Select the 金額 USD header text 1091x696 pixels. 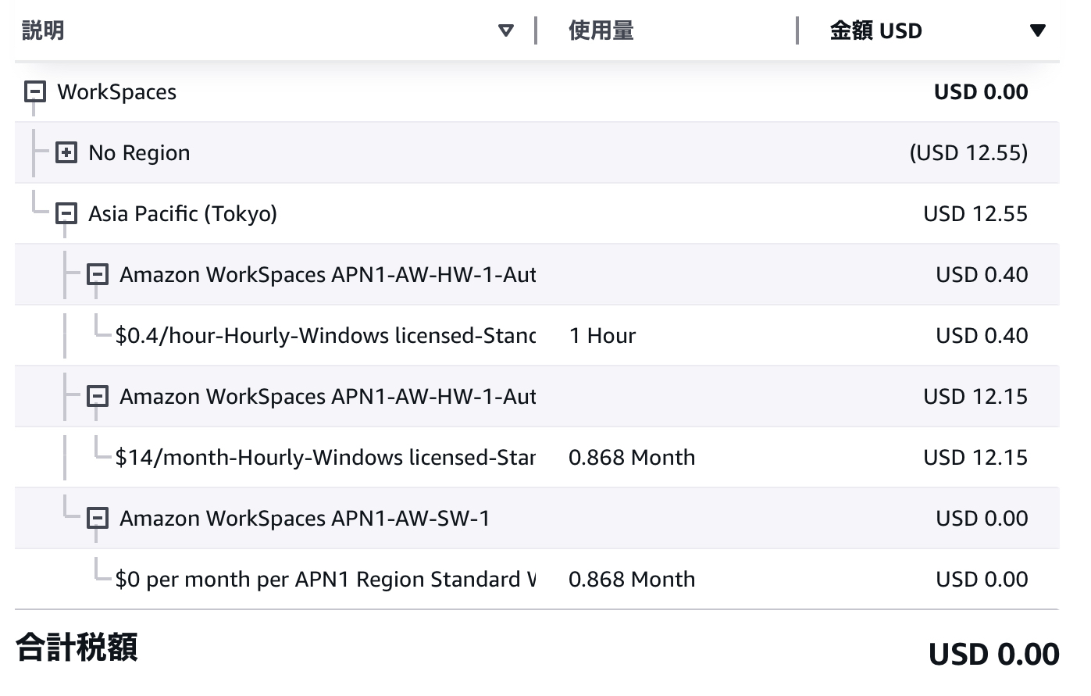pos(875,31)
